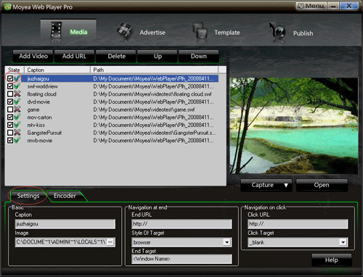Click the Add Video button
Screen dimensions: 363x277
pos(33,57)
